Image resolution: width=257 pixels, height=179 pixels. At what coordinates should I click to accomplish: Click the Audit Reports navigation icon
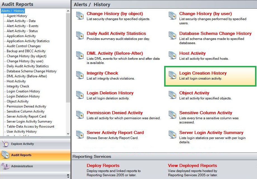(x=5, y=155)
